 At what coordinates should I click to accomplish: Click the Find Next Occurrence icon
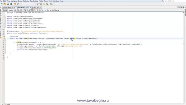pyautogui.click(x=30, y=10)
